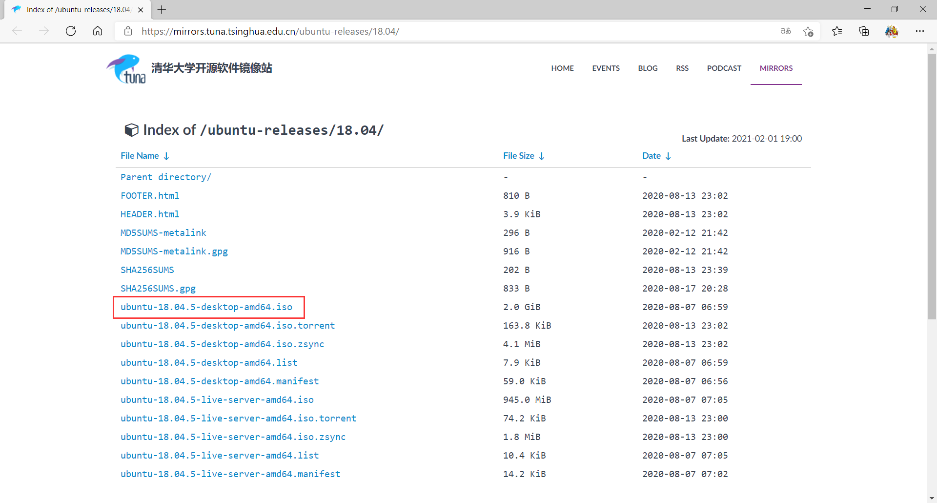937x503 pixels.
Task: Click the TUNA logo
Action: point(126,68)
